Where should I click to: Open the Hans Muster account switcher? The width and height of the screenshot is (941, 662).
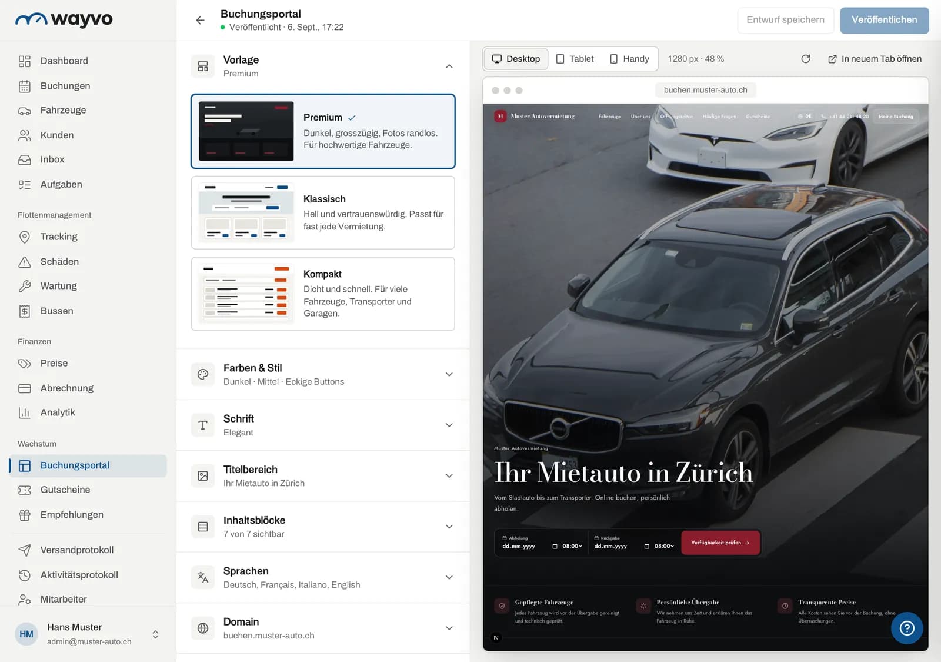tap(88, 634)
